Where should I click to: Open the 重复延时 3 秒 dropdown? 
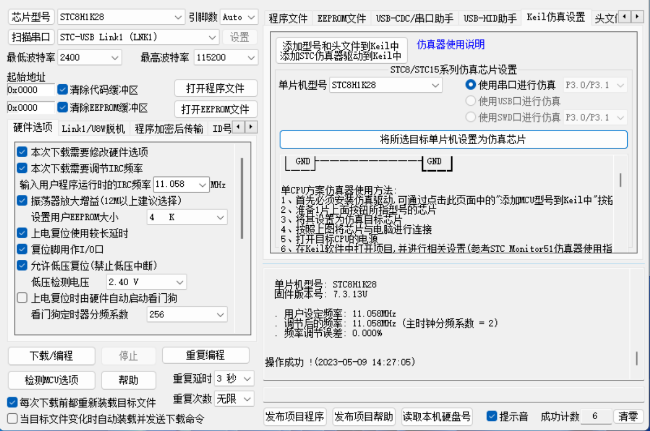click(234, 378)
